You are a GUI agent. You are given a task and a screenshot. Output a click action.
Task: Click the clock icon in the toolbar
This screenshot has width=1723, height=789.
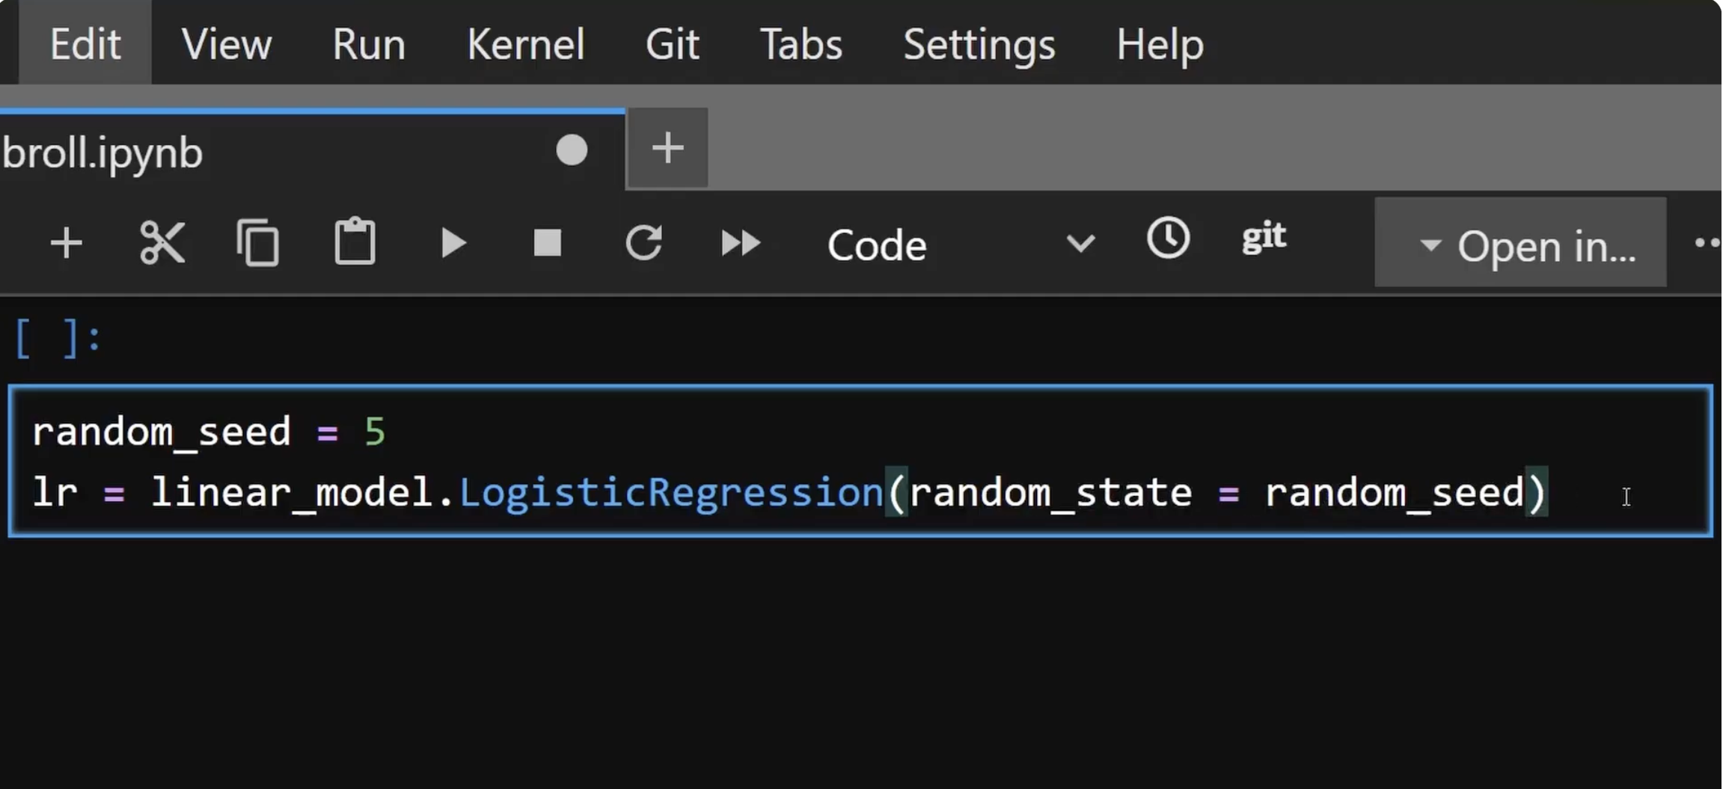1168,239
